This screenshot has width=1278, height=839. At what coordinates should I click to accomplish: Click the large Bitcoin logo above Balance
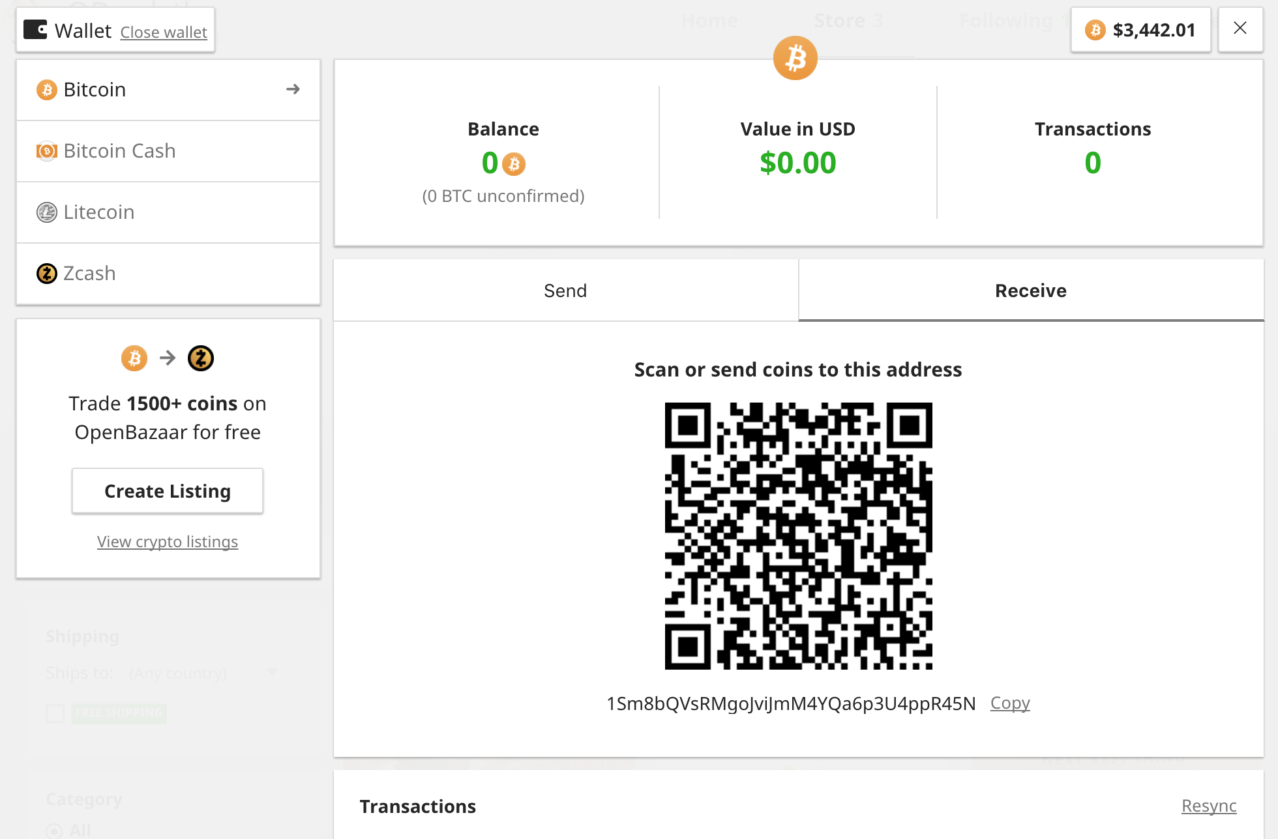click(x=795, y=58)
